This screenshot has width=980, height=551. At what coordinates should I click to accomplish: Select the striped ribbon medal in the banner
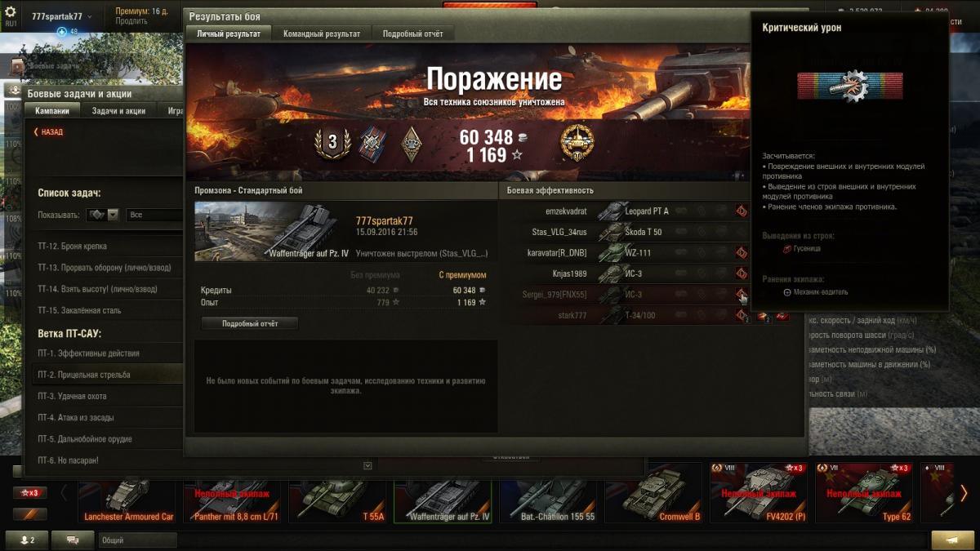click(x=372, y=143)
